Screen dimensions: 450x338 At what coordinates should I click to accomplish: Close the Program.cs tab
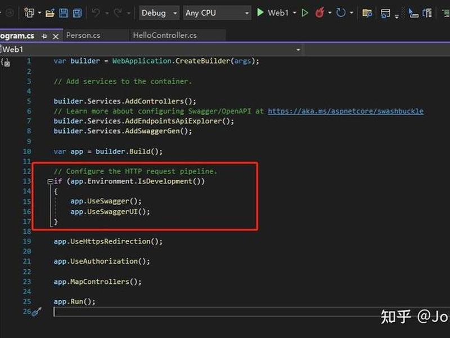(x=56, y=37)
